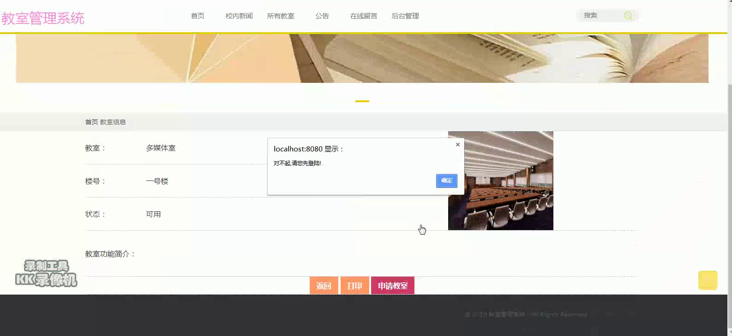Click the 多媒体室 classroom name text

[161, 148]
